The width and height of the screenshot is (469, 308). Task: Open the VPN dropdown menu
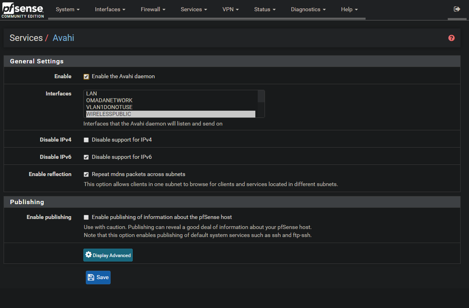[x=230, y=9]
